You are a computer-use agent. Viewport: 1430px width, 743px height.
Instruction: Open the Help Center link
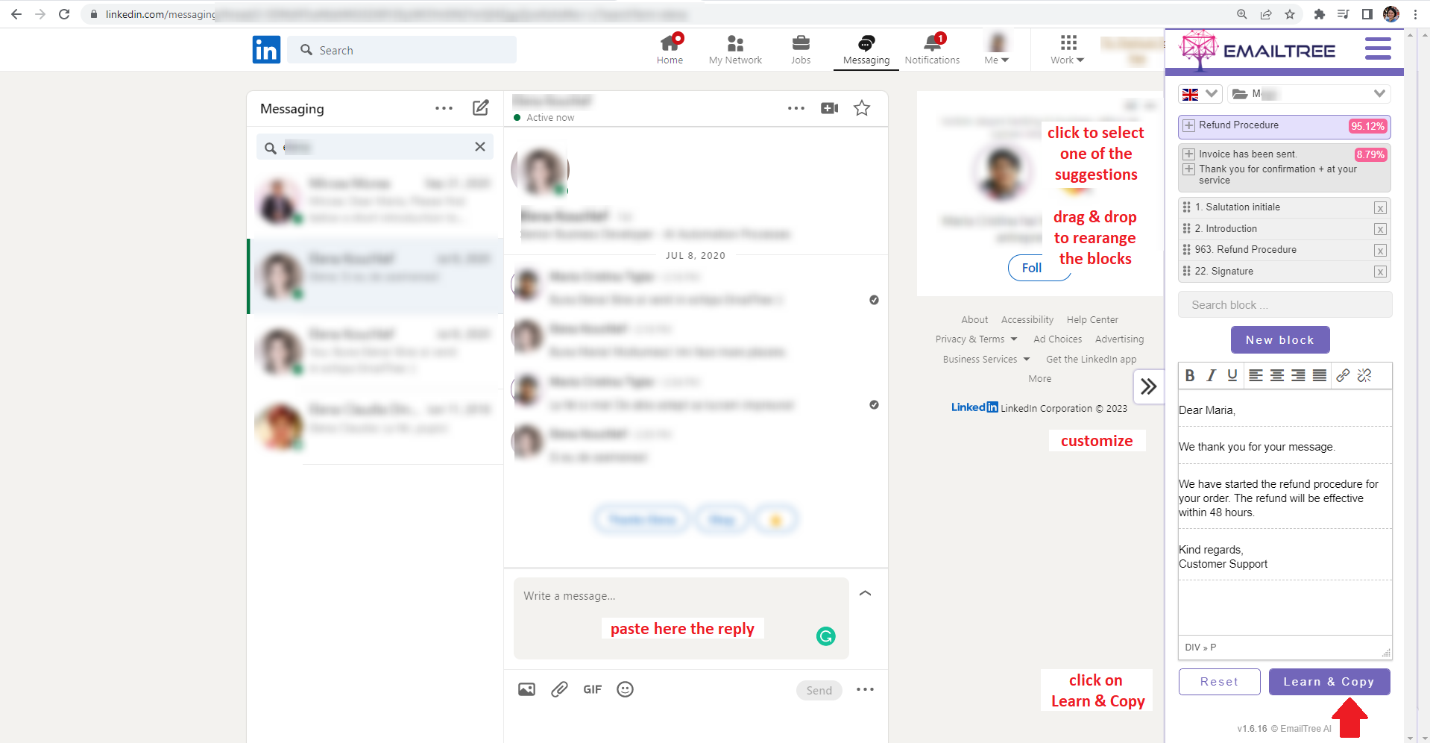(x=1092, y=319)
